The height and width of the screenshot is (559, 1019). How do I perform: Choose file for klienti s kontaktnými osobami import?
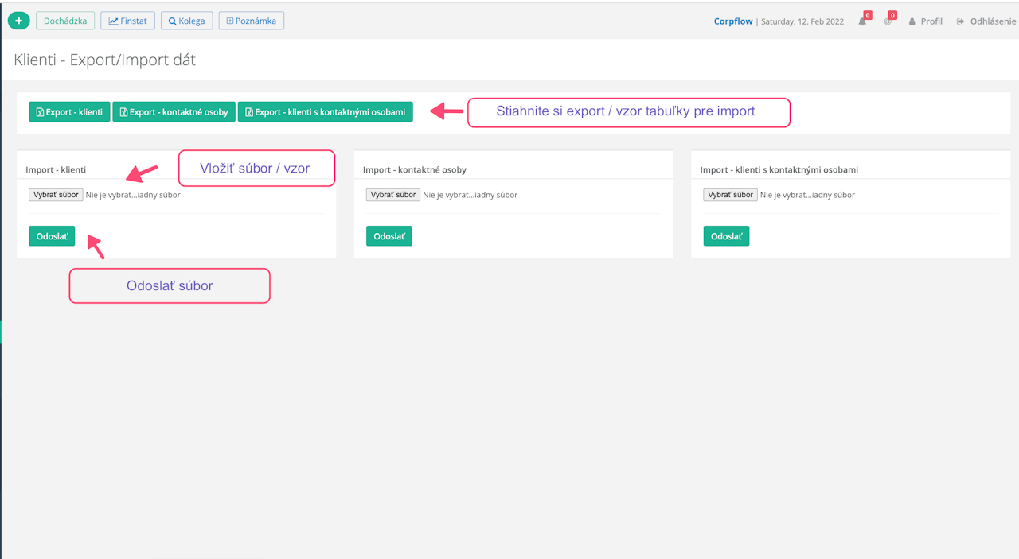click(730, 195)
